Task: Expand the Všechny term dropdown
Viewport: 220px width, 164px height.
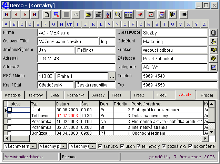Action: [x=33, y=146]
